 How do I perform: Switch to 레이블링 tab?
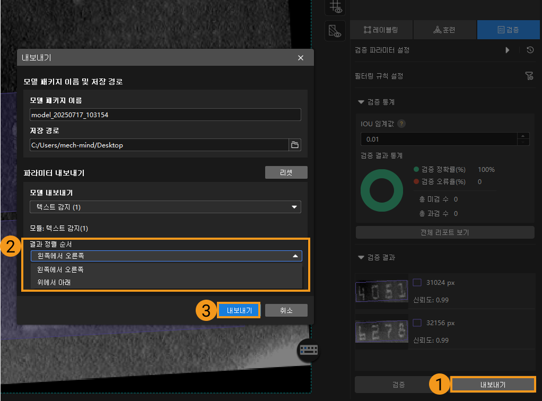pyautogui.click(x=381, y=30)
